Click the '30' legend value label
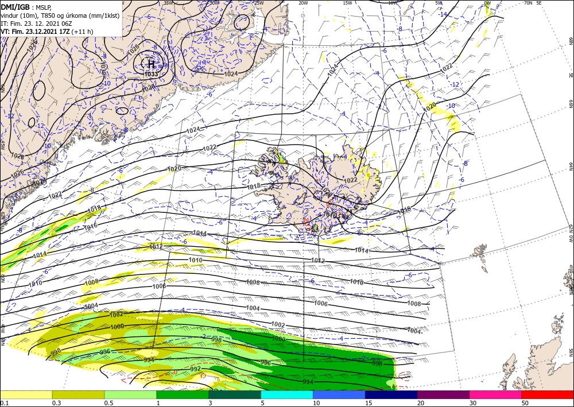The image size is (574, 407). click(473, 403)
